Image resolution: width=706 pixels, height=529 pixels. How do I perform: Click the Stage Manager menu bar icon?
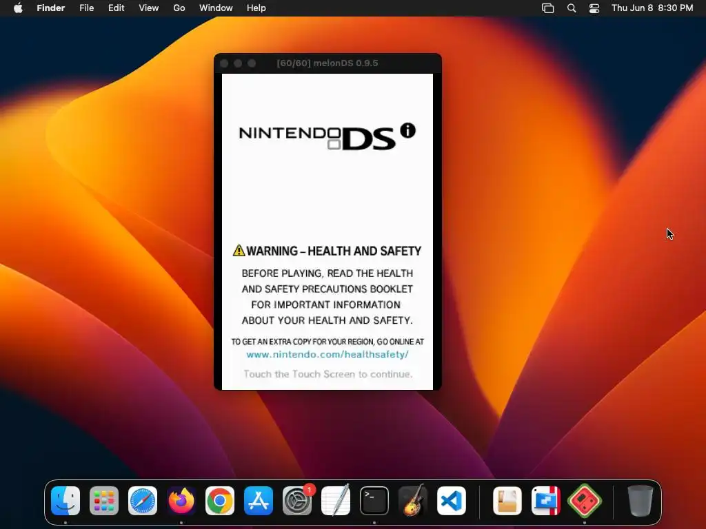(547, 8)
